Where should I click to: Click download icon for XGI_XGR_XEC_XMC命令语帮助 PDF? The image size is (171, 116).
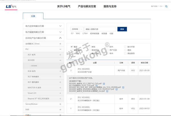123,87
